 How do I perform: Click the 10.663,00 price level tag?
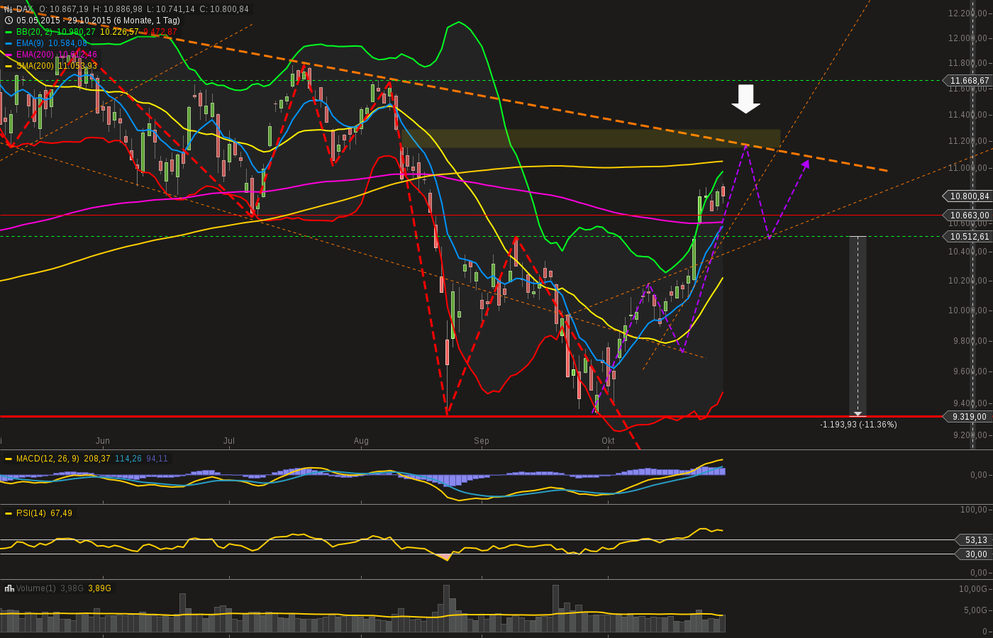point(967,216)
